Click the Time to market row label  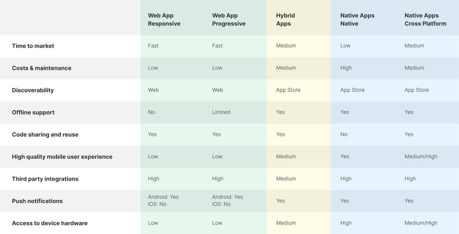[33, 46]
